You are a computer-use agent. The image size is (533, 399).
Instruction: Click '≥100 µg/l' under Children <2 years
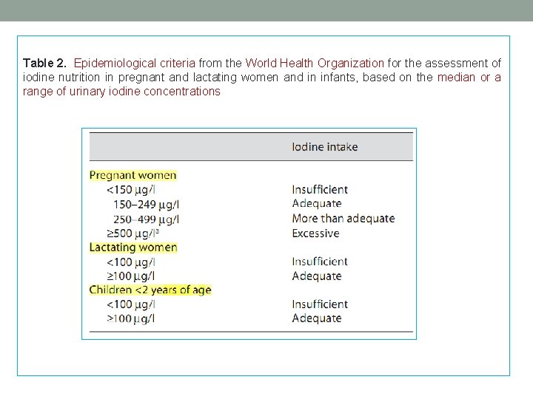(131, 318)
